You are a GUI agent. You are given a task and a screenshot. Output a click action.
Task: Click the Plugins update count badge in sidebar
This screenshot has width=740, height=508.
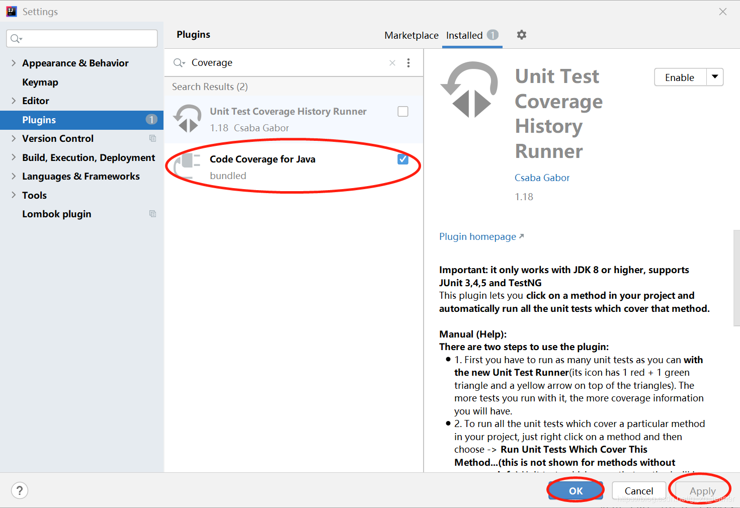click(151, 120)
